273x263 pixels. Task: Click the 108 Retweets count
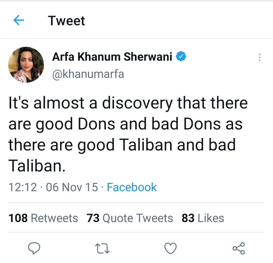click(x=43, y=218)
